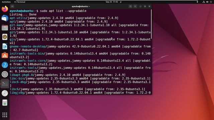This screenshot has width=214, height=120.
Task: Open Rhythmbox music player in dock
Action: (5, 37)
